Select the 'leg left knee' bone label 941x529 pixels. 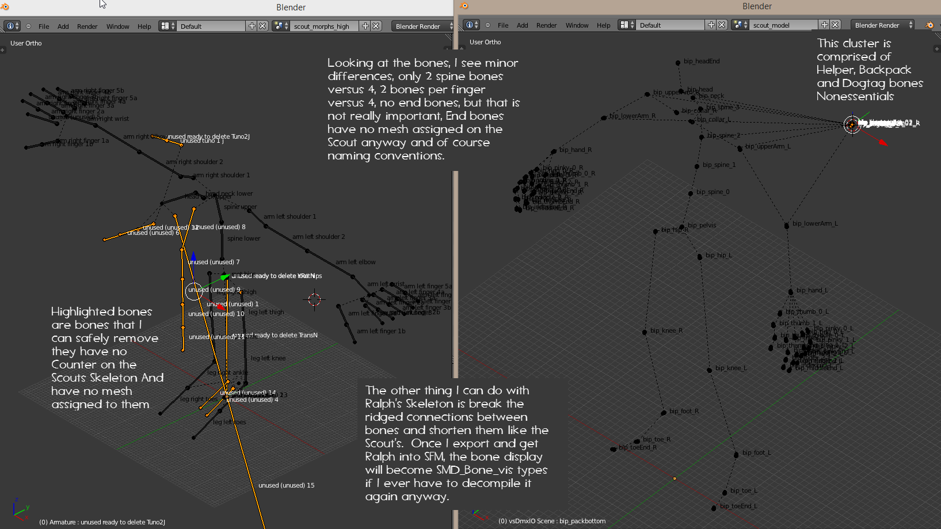point(268,358)
